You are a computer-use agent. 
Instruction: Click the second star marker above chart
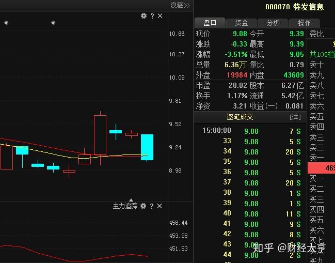pos(53,23)
